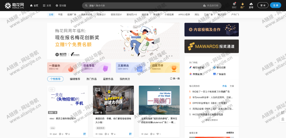The image size is (286, 138).
Task: Open the 一周最热 Weekly AD card
Action: pyautogui.click(x=62, y=67)
